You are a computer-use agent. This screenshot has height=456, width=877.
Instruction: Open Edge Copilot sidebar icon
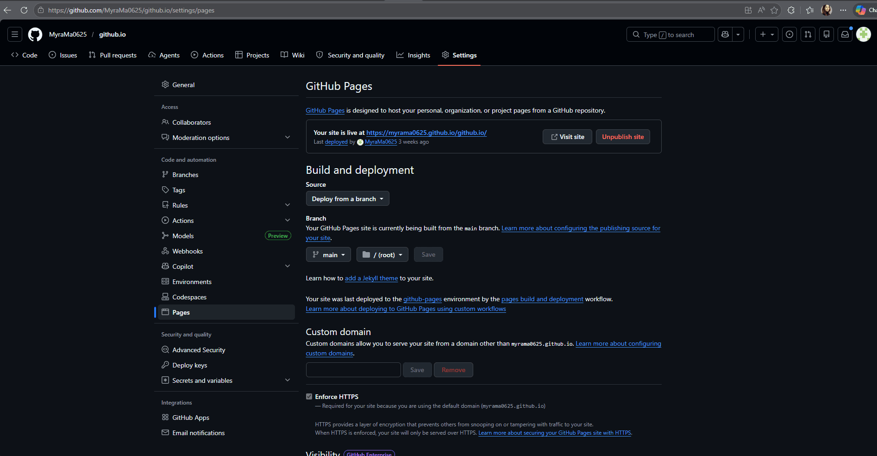tap(861, 10)
